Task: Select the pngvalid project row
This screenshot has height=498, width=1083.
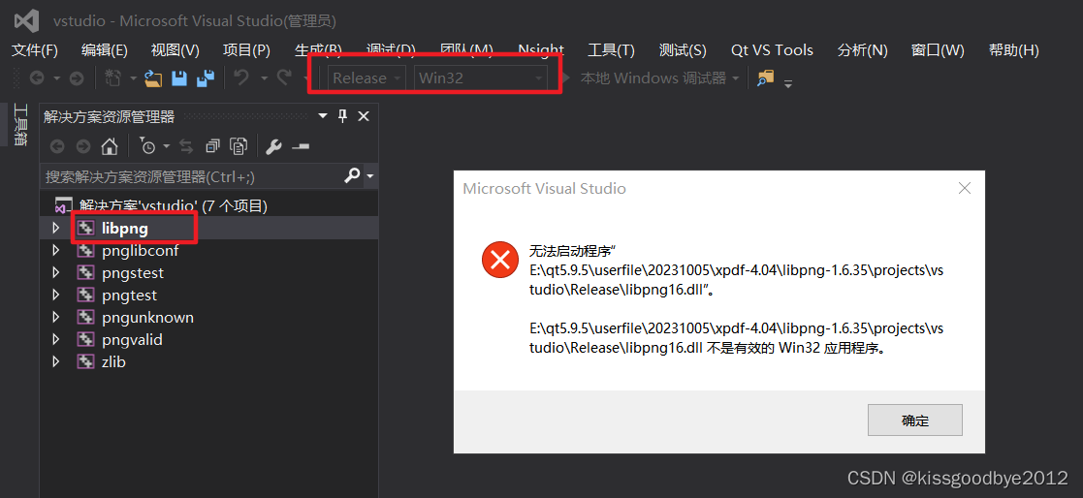Action: (x=208, y=339)
